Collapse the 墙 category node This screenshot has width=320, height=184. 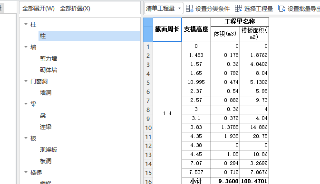tap(26, 47)
